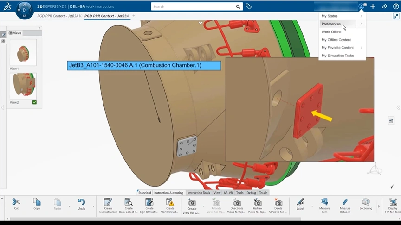Click the plus add icon in header
This screenshot has width=401, height=225.
point(373,6)
